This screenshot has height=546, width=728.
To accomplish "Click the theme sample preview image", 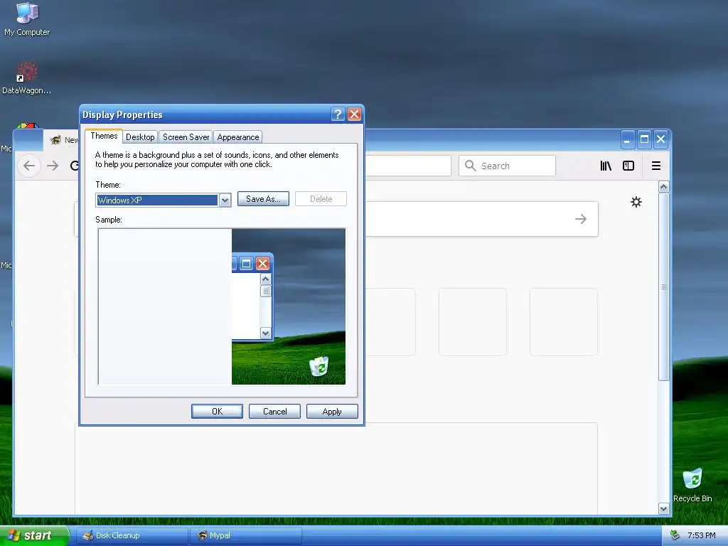I will pyautogui.click(x=222, y=306).
